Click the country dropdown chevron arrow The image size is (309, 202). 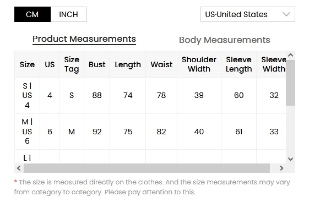(x=286, y=14)
